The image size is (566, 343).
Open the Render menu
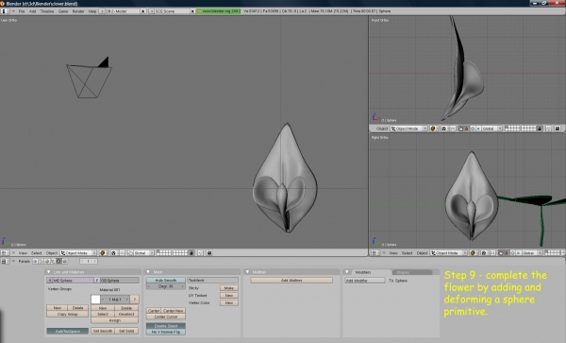[78, 11]
